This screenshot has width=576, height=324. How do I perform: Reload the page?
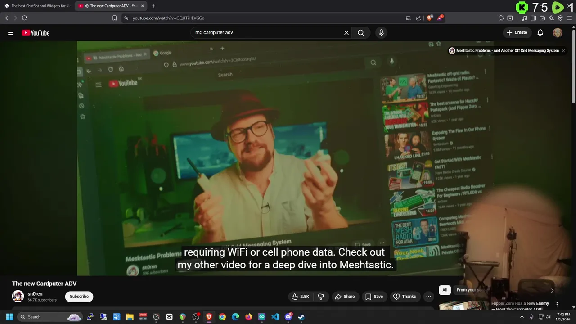tap(24, 18)
